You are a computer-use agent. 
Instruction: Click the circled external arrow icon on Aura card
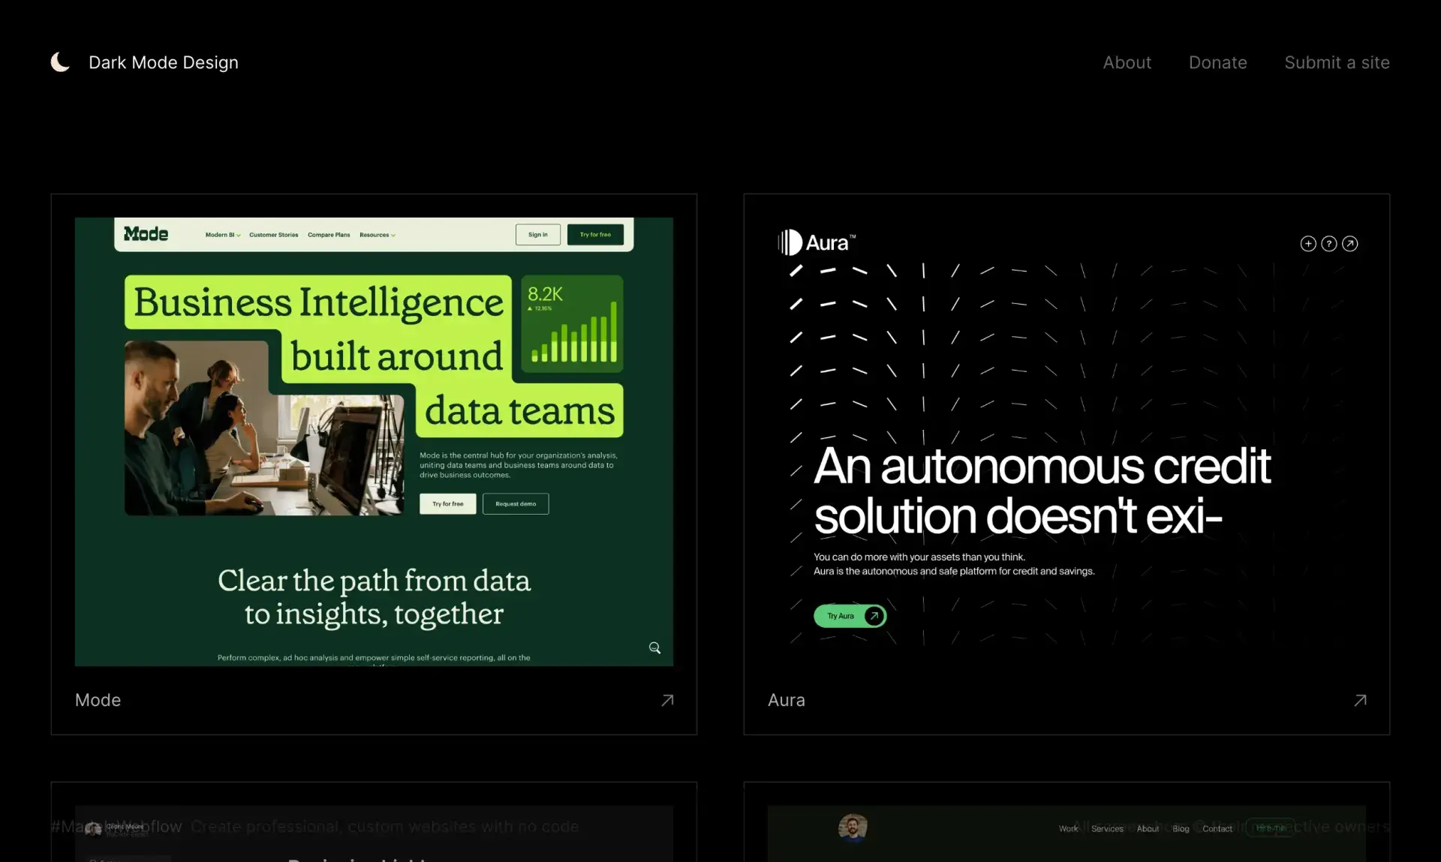tap(1350, 243)
